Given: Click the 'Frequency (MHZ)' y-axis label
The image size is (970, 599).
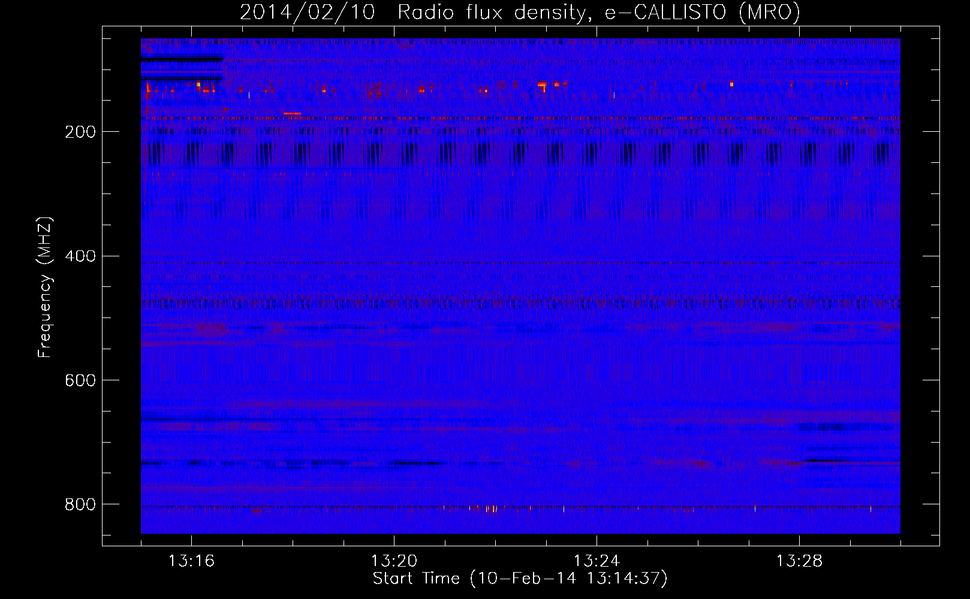Looking at the screenshot, I should click(45, 287).
